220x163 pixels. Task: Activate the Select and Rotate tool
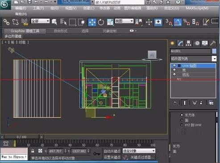pos(101,22)
